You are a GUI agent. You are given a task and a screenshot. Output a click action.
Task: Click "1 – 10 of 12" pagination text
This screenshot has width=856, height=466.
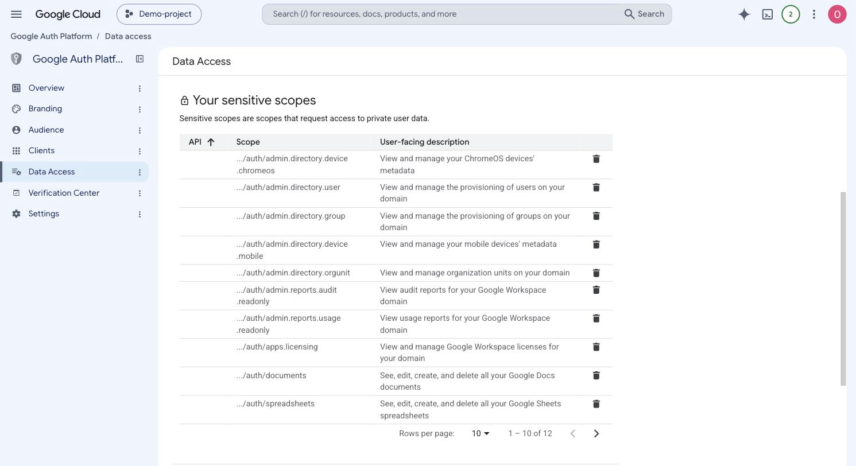[530, 433]
